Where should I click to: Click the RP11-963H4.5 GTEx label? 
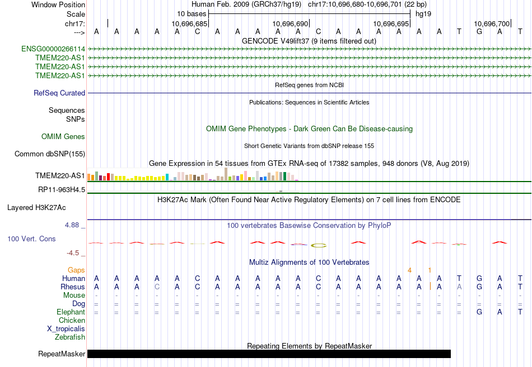pyautogui.click(x=62, y=189)
